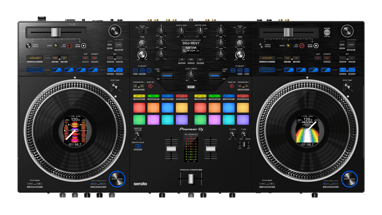382x215 pixels.
Task: Activate left channel SILENT CUE button
Action: coord(150,86)
